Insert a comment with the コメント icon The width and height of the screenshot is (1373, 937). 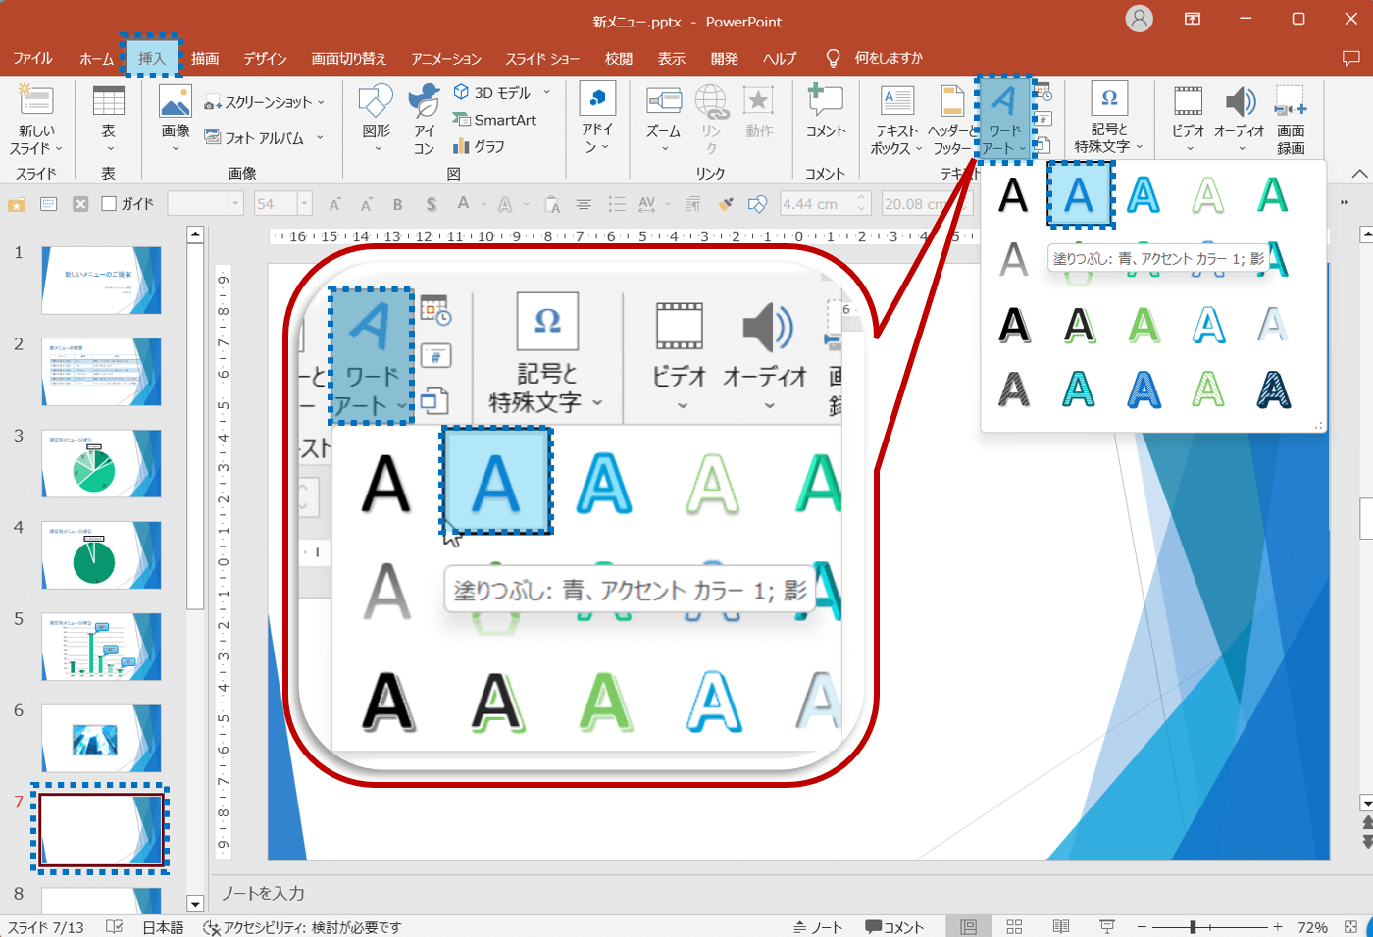(x=825, y=111)
